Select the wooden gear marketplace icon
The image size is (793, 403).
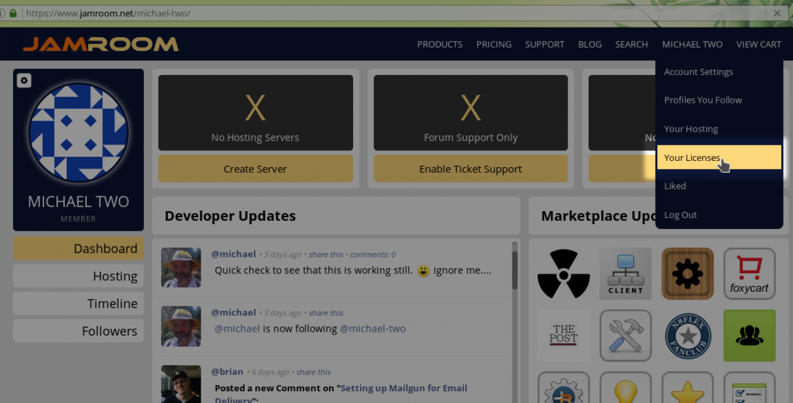tap(688, 274)
